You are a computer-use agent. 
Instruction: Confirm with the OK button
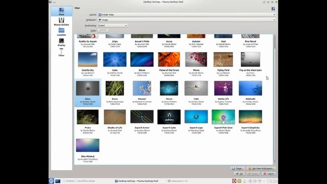click(239, 174)
